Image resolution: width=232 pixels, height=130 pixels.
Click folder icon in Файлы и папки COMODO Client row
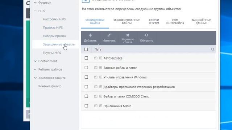(96, 96)
